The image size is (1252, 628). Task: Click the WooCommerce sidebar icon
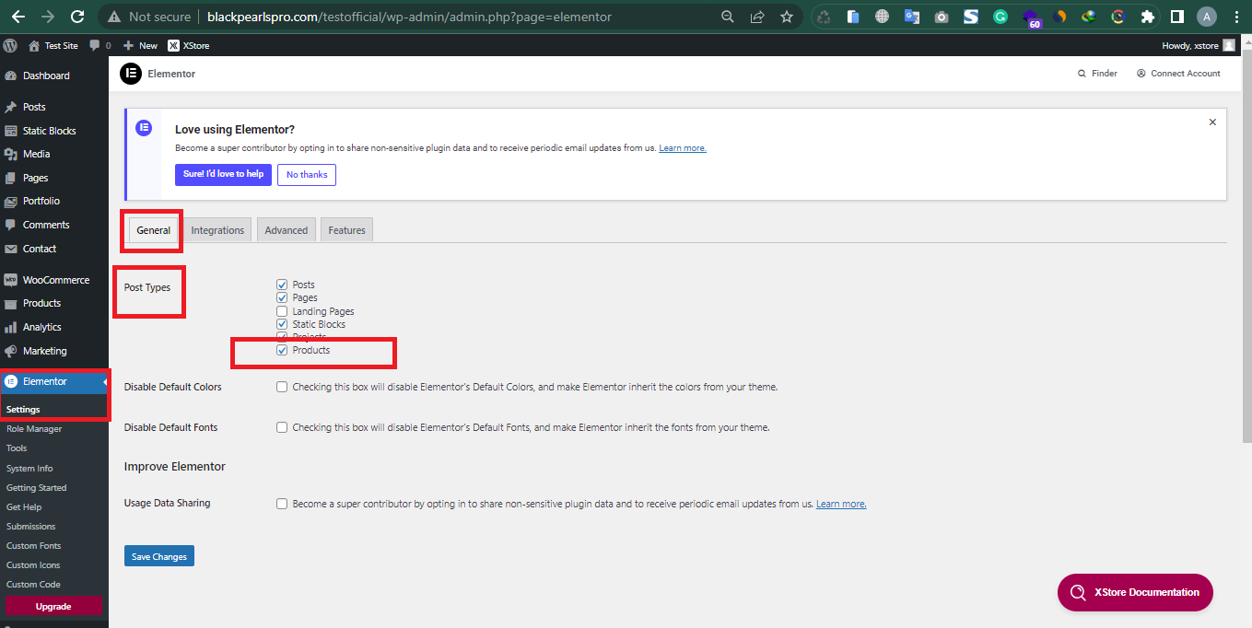(x=11, y=280)
